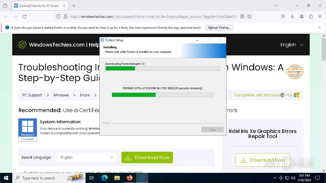Screen dimensions: 326x183
Task: Click the scrollbar down arrow
Action: (x=324, y=171)
